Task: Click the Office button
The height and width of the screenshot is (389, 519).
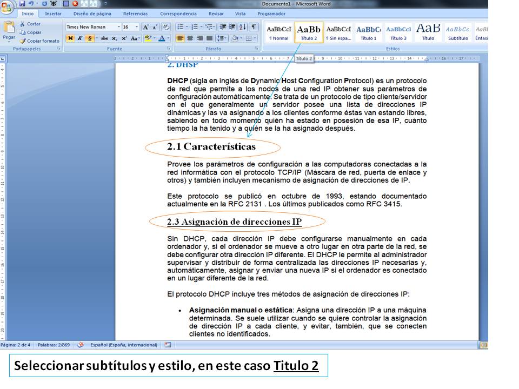Action: pos(7,6)
